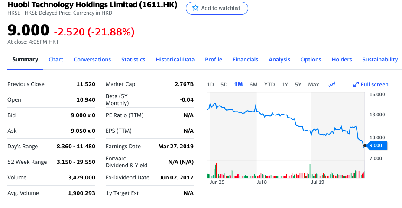402x208 pixels.
Task: Select the 6M chart range
Action: coord(253,84)
